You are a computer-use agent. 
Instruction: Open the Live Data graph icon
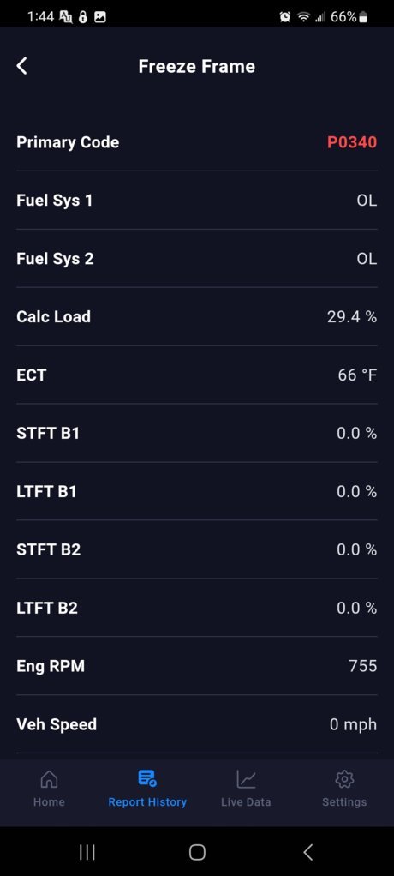pos(246,778)
